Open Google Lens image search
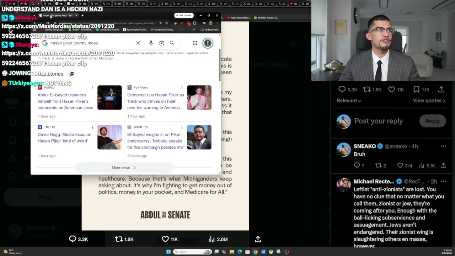Image resolution: width=455 pixels, height=256 pixels. point(162,43)
